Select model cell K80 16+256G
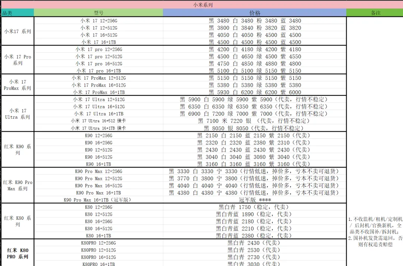Image resolution: width=403 pixels, height=266 pixels. click(99, 221)
